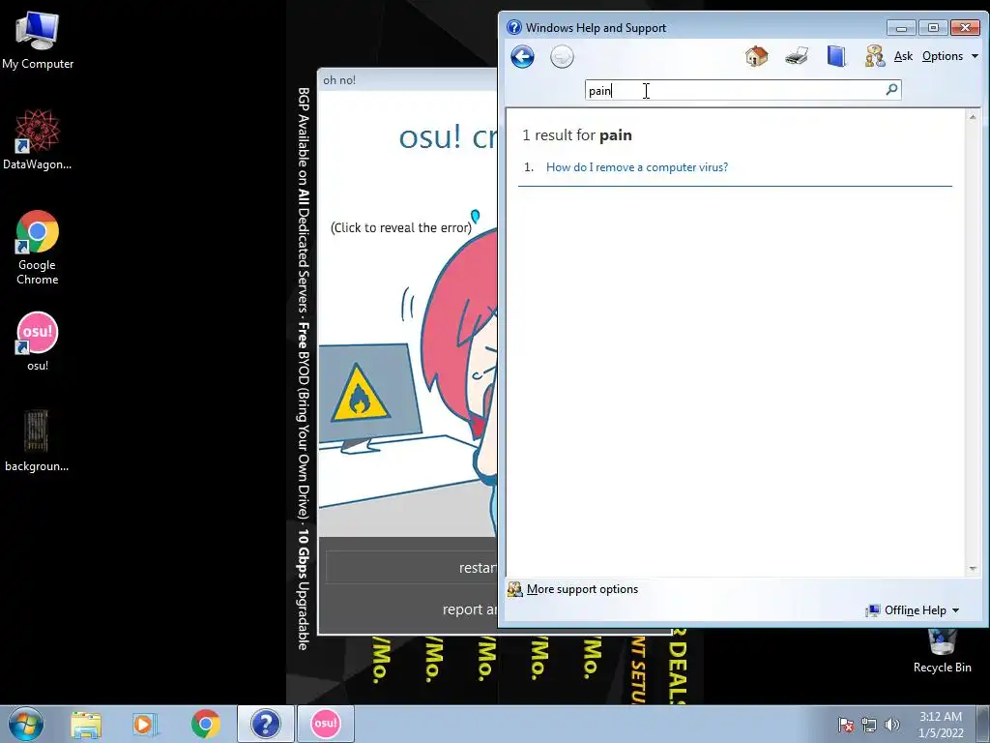Open Windows Explorer from taskbar

86,724
